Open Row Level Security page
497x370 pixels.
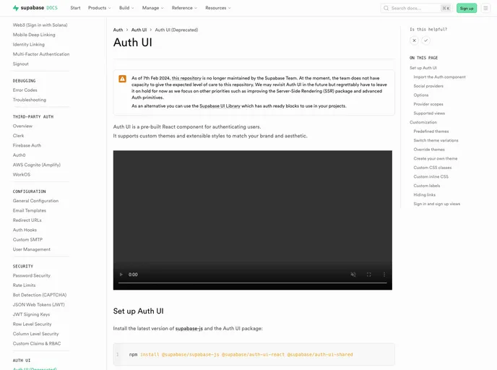coord(32,324)
